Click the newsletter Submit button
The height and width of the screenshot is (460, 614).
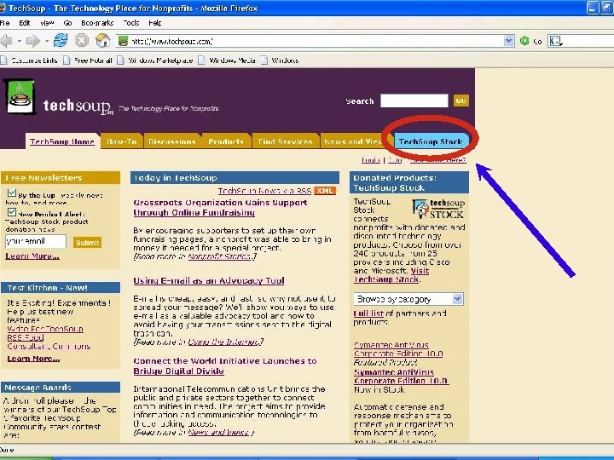coord(87,243)
